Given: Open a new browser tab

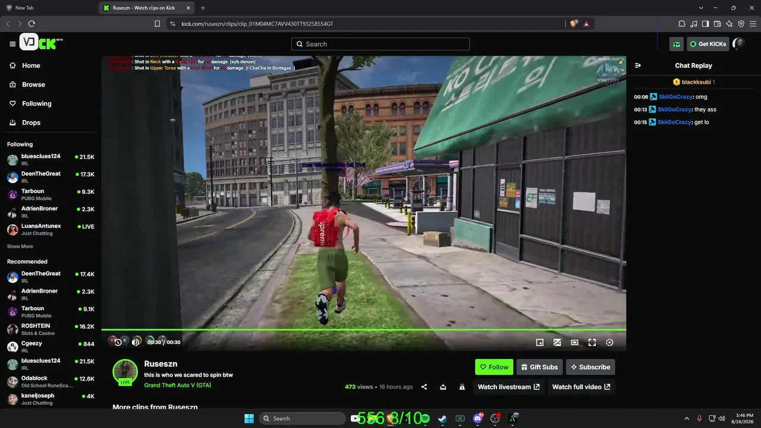Looking at the screenshot, I should click(203, 8).
